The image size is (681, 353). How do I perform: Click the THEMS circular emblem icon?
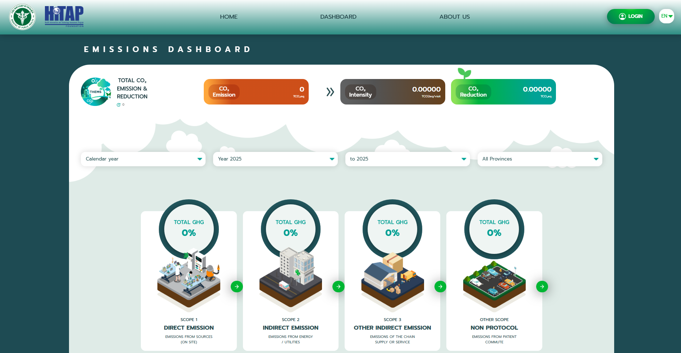[96, 92]
